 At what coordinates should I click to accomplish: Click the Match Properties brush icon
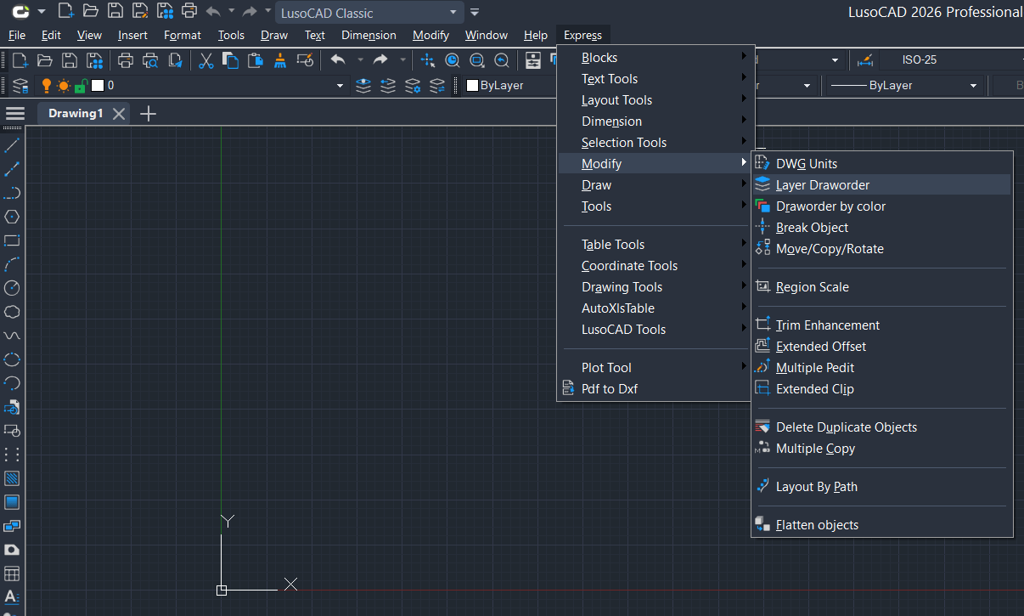pyautogui.click(x=279, y=60)
